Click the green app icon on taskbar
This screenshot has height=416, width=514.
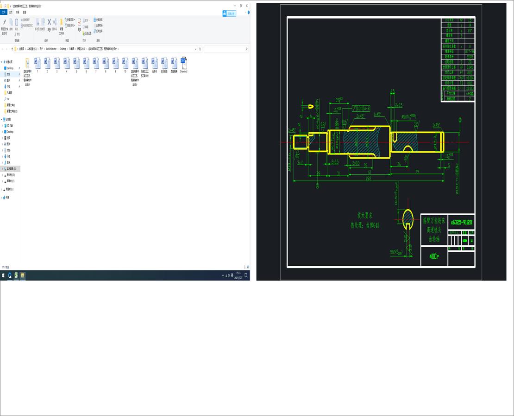[x=16, y=275]
